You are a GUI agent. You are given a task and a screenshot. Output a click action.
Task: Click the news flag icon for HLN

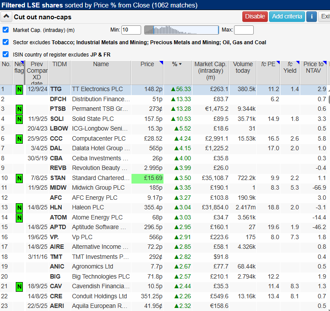click(19, 208)
